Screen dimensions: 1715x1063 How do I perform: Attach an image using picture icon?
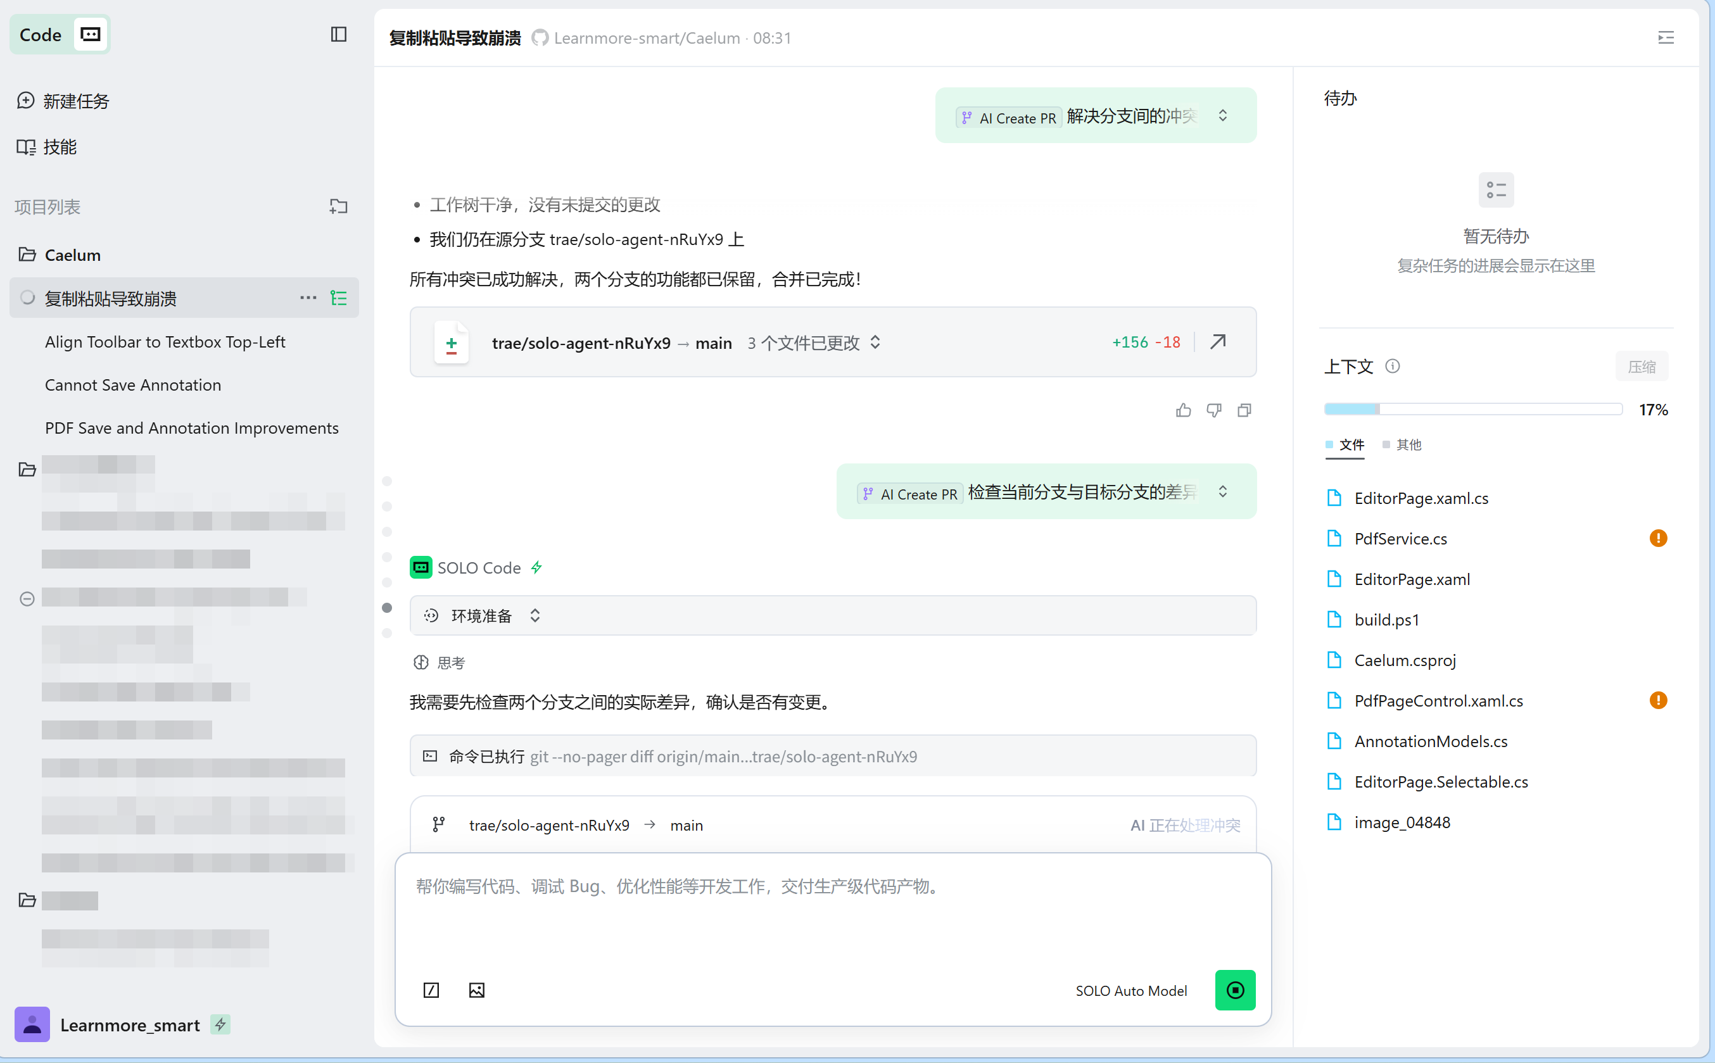click(x=476, y=990)
